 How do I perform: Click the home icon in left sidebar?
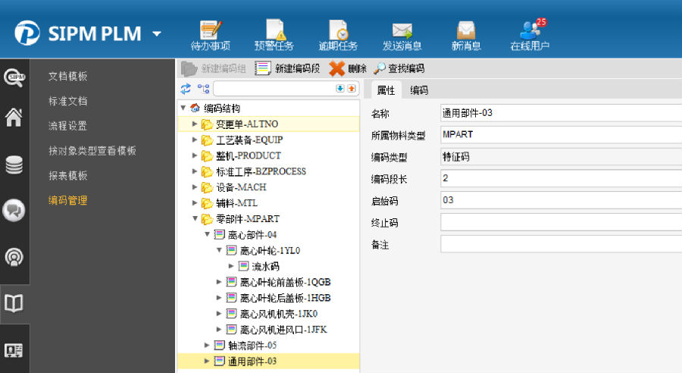coord(14,118)
